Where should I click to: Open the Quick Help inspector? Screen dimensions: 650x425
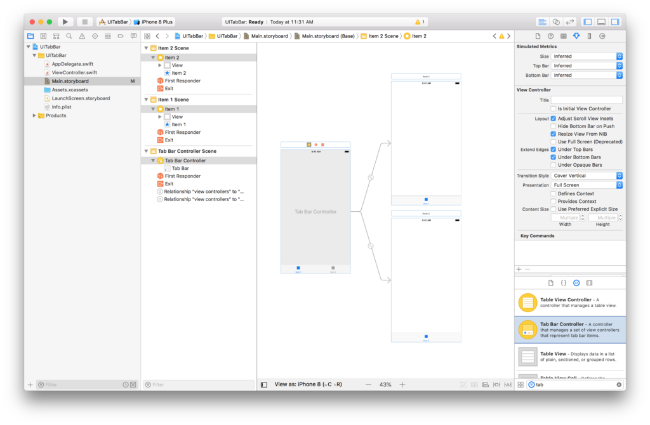point(550,36)
